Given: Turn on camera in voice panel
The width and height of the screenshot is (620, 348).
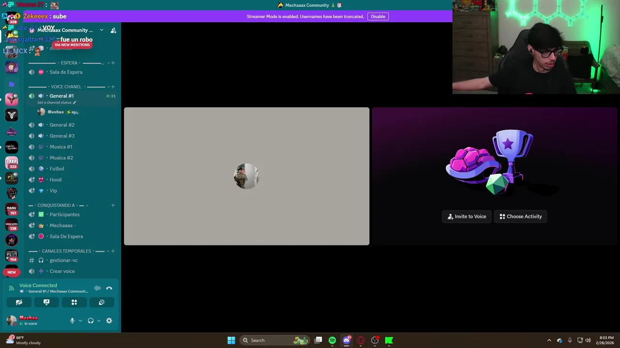Looking at the screenshot, I should pos(19,302).
